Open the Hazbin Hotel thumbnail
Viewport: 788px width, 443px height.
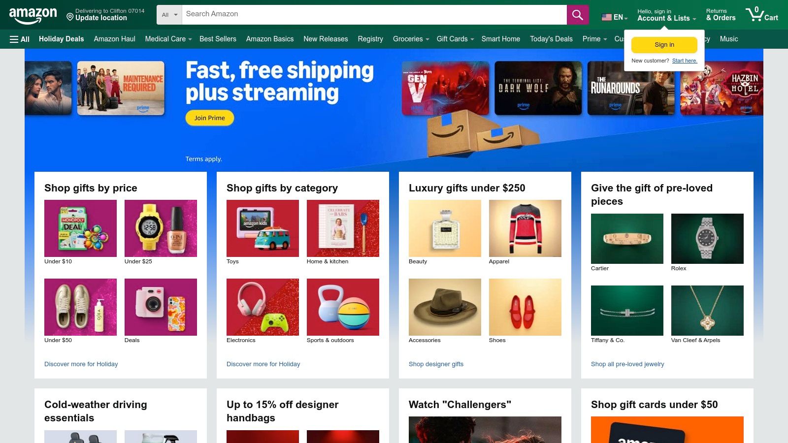click(722, 88)
